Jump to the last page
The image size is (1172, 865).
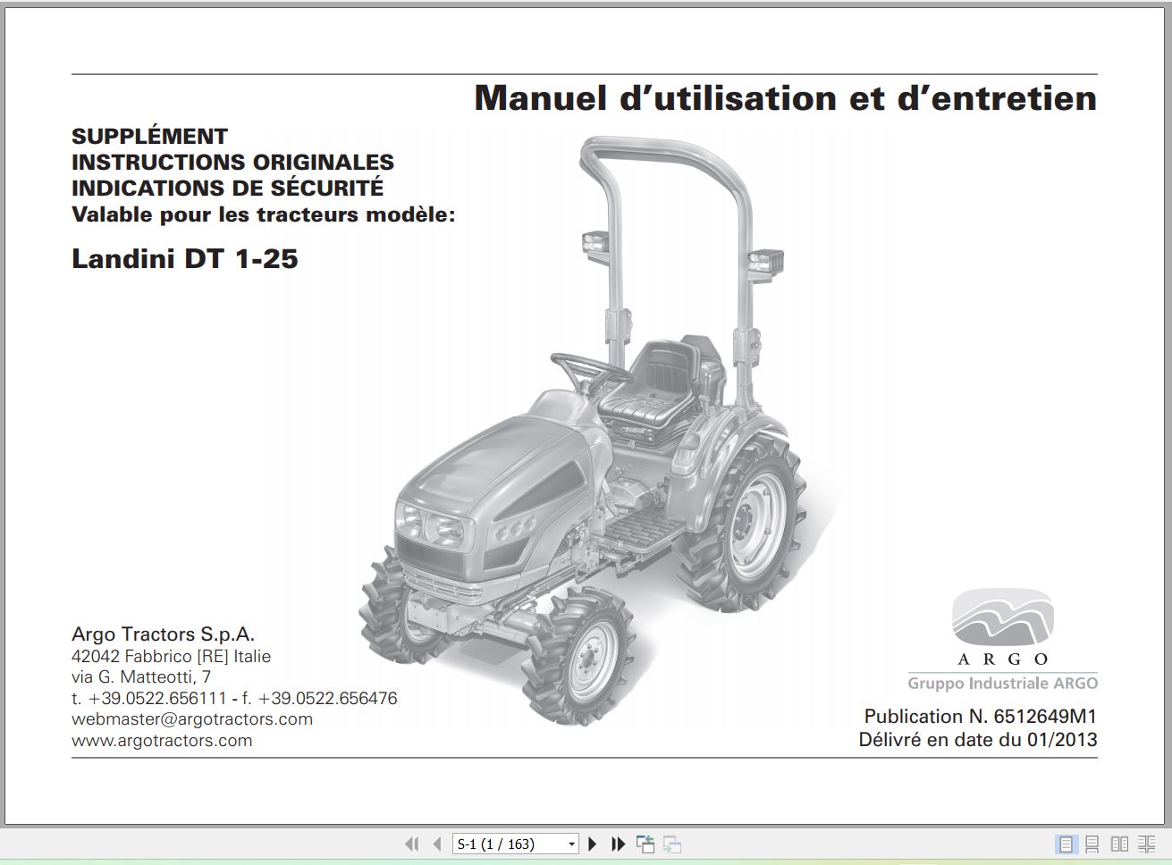[x=618, y=844]
